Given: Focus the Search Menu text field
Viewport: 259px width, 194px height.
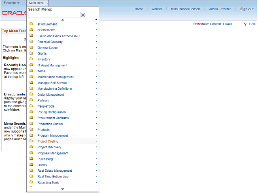Looking at the screenshot, I should tap(54, 15).
